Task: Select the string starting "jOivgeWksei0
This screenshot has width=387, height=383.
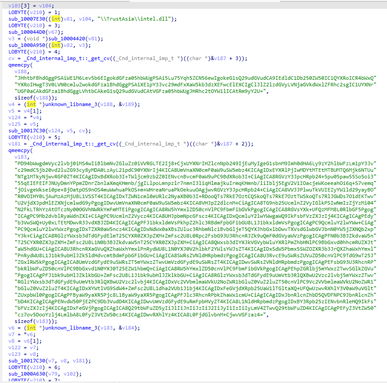Action: coord(195,190)
